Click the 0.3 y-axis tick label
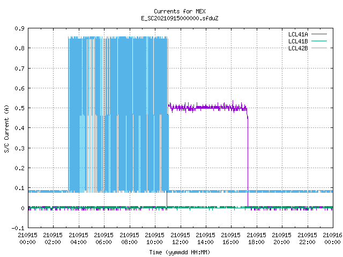 point(19,148)
